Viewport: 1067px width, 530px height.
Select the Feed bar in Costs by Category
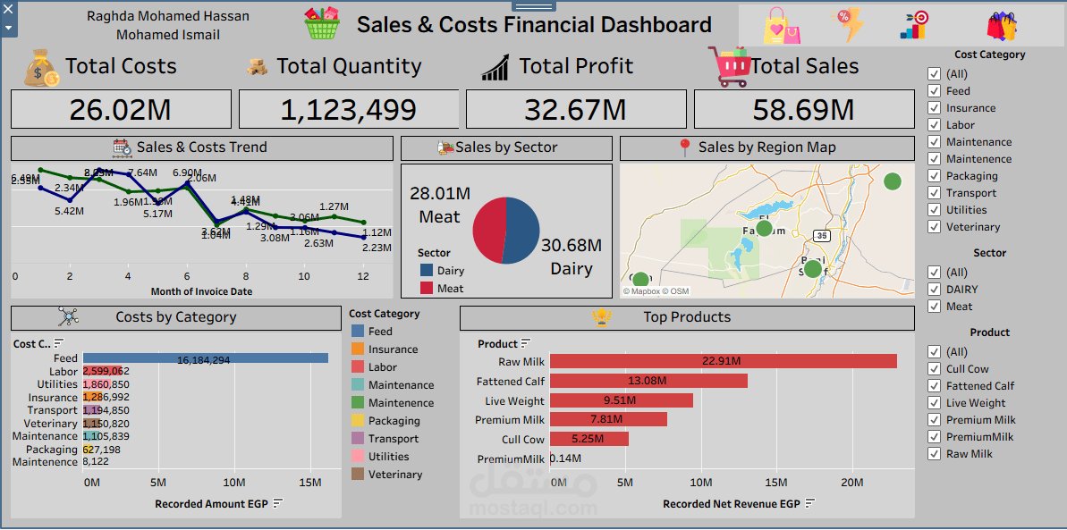[206, 358]
